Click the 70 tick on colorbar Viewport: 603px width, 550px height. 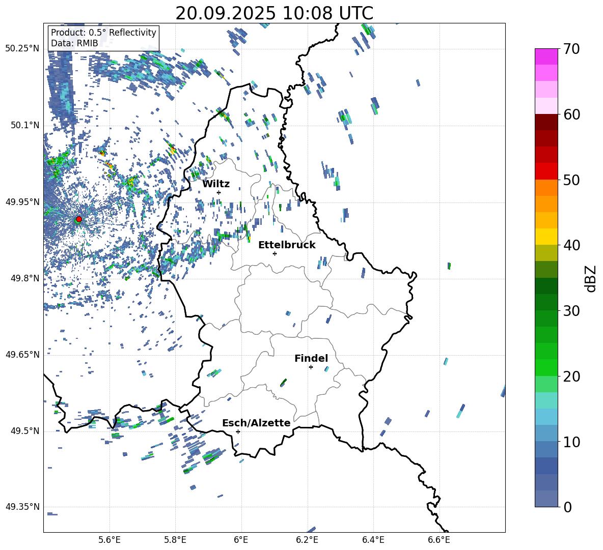pos(571,49)
